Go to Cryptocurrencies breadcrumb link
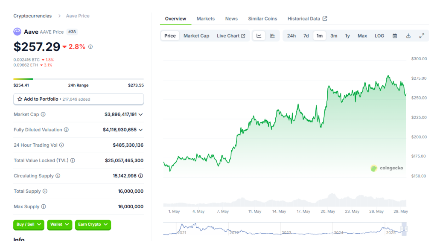 [x=32, y=16]
